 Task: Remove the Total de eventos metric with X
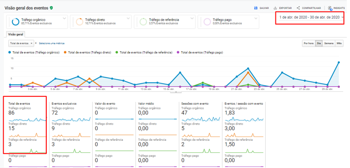[x=36, y=43]
